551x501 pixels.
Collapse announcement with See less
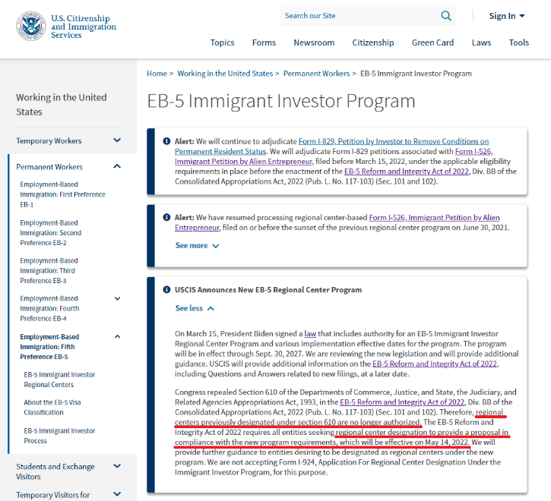click(195, 308)
